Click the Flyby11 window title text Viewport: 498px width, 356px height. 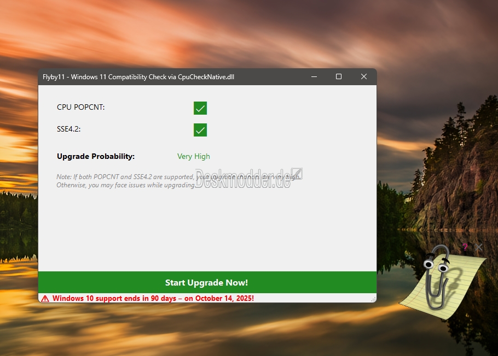click(138, 77)
